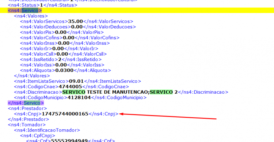This screenshot has height=142, width=274.
Task: Click the ValorIss line
Action: tap(62, 65)
